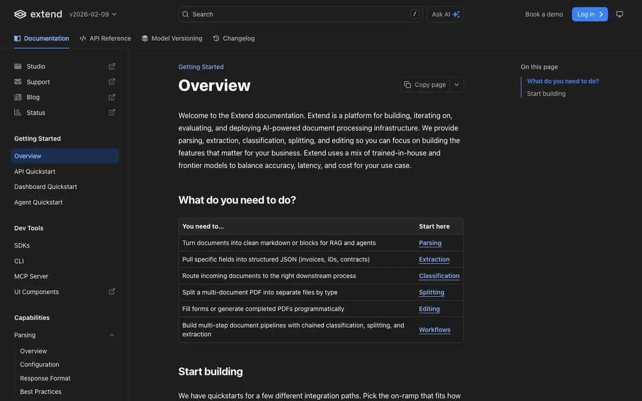Click the Blog newspaper icon
This screenshot has width=642, height=401.
click(x=18, y=97)
